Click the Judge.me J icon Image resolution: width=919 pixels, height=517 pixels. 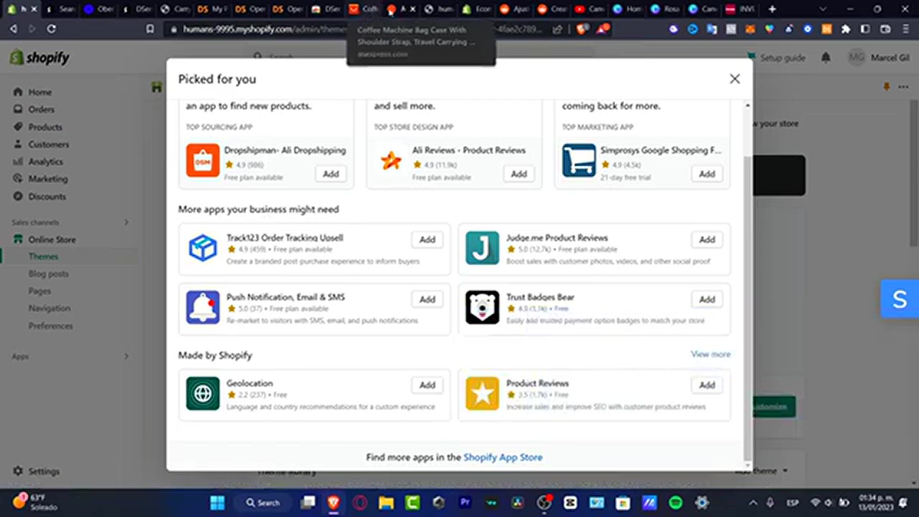coord(482,248)
